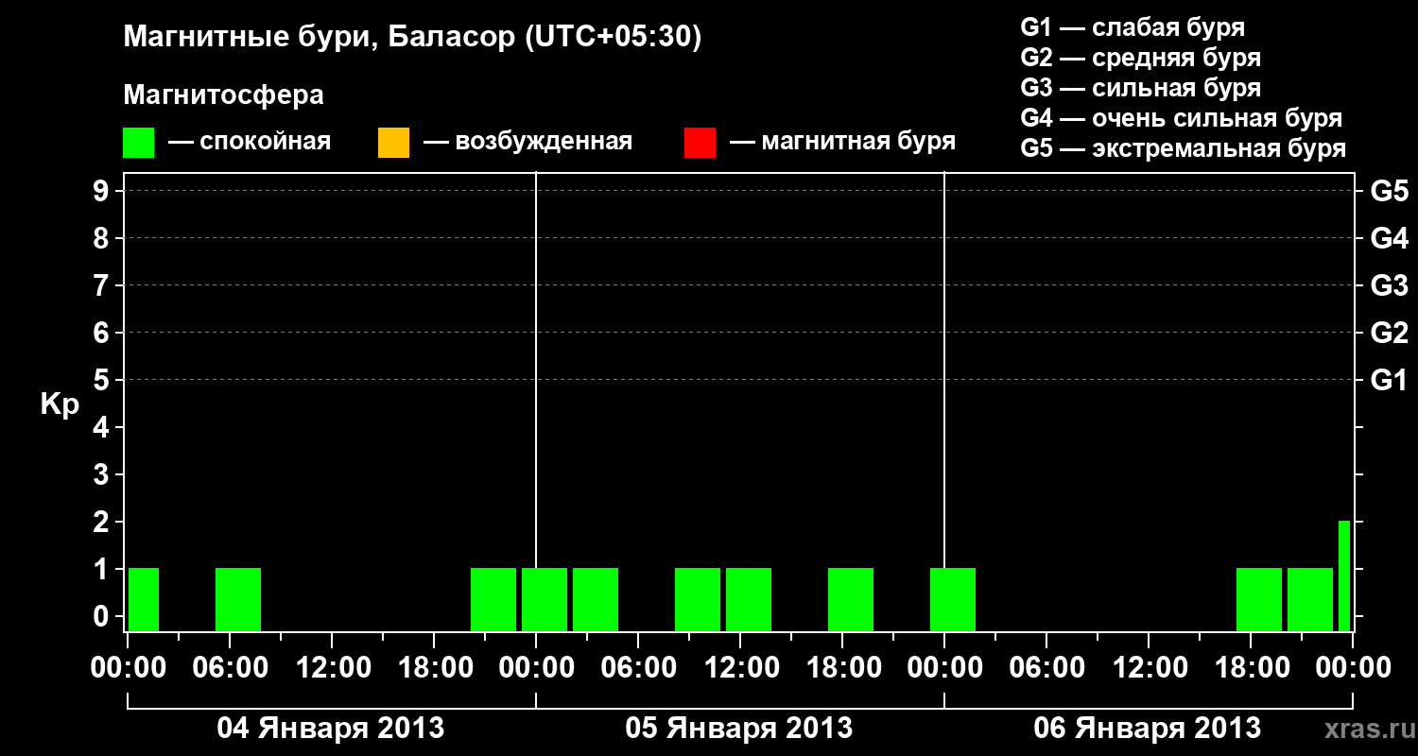Click the '— спокойная' legend label
Screen dimensions: 1418x756
[x=250, y=143]
